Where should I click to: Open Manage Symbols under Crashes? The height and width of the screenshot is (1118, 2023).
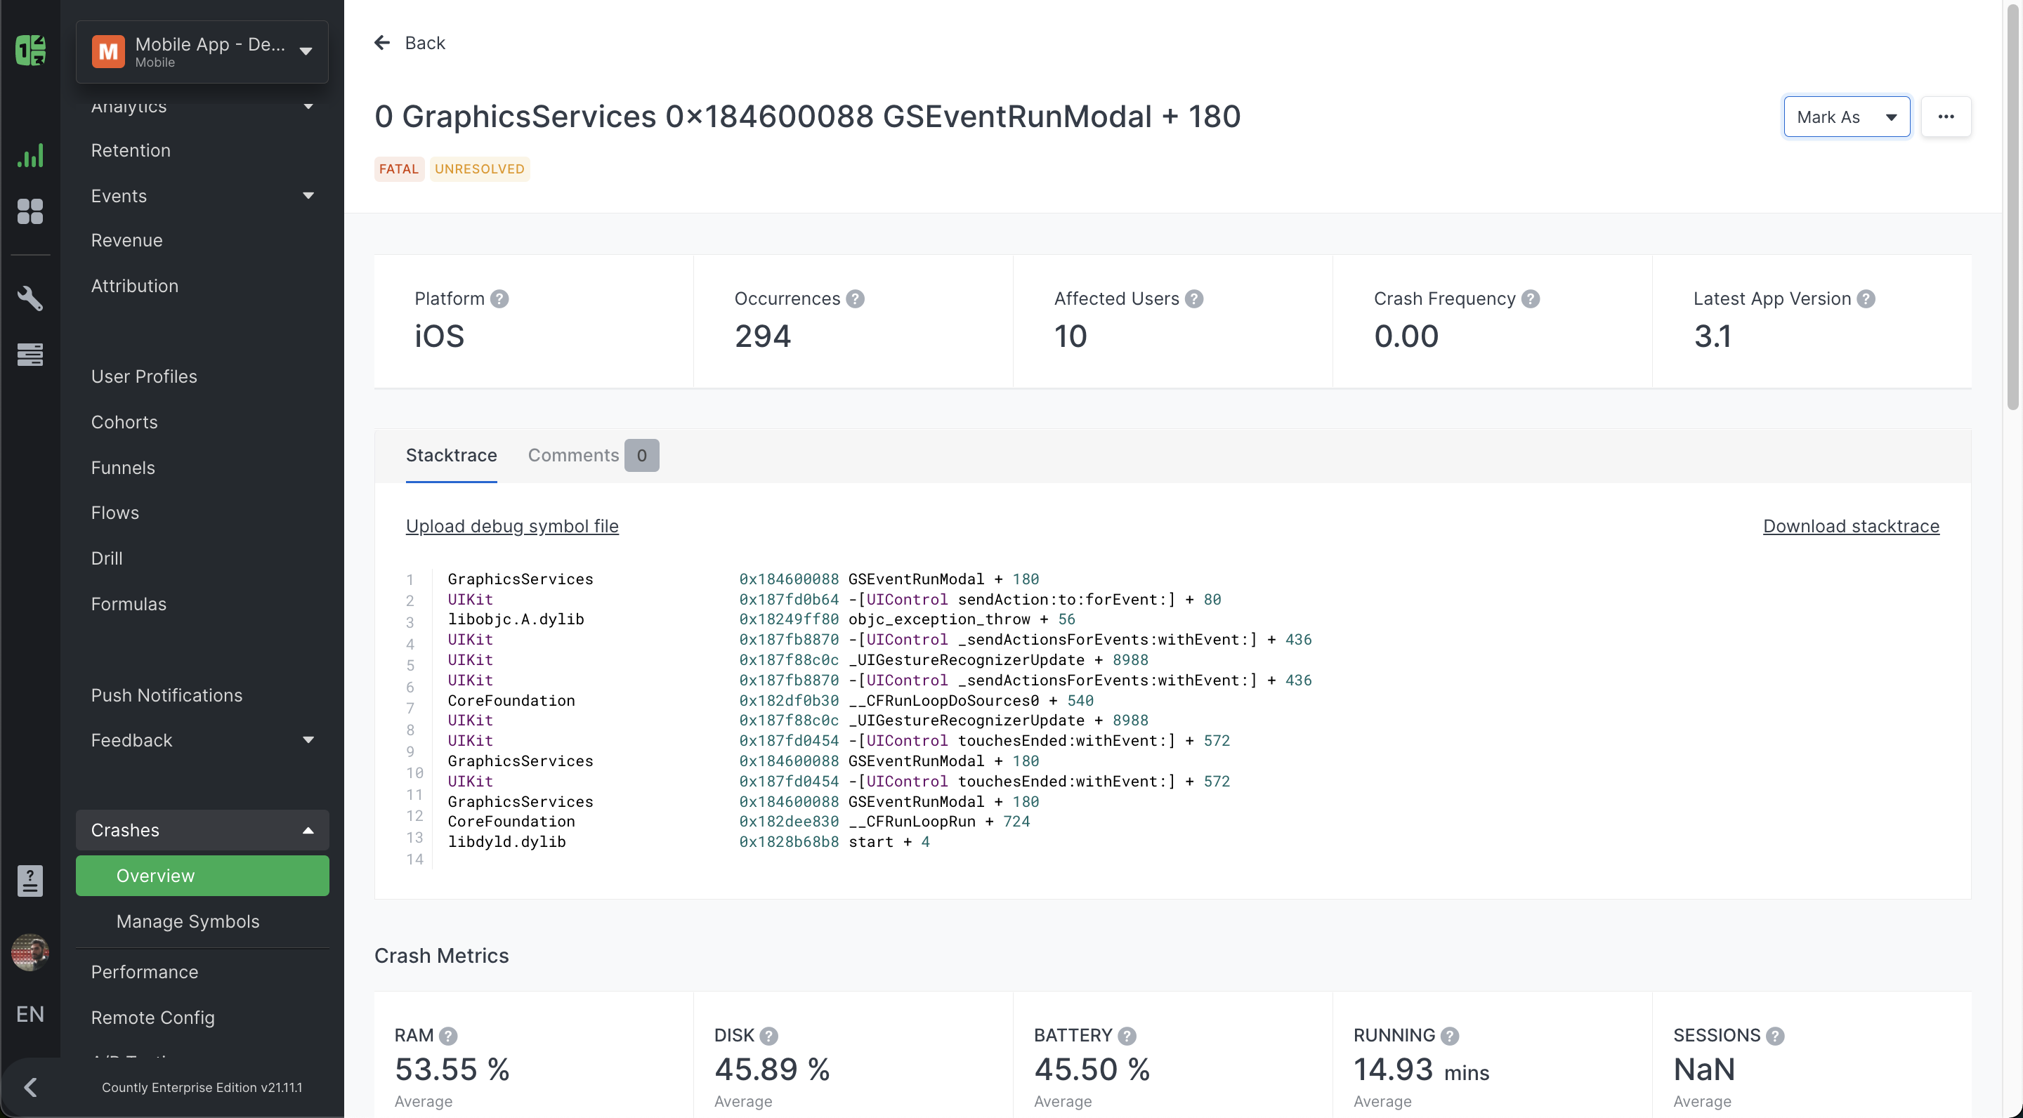click(188, 921)
